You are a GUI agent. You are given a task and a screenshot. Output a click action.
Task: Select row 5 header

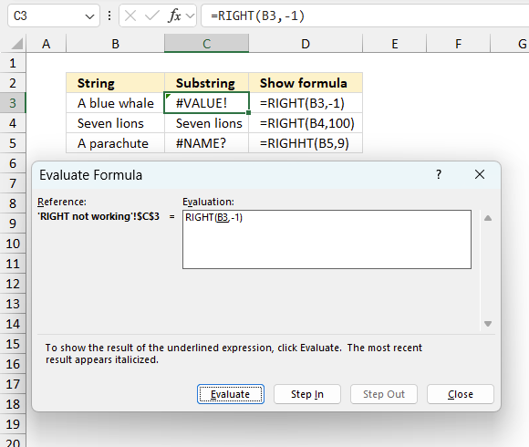pos(13,143)
